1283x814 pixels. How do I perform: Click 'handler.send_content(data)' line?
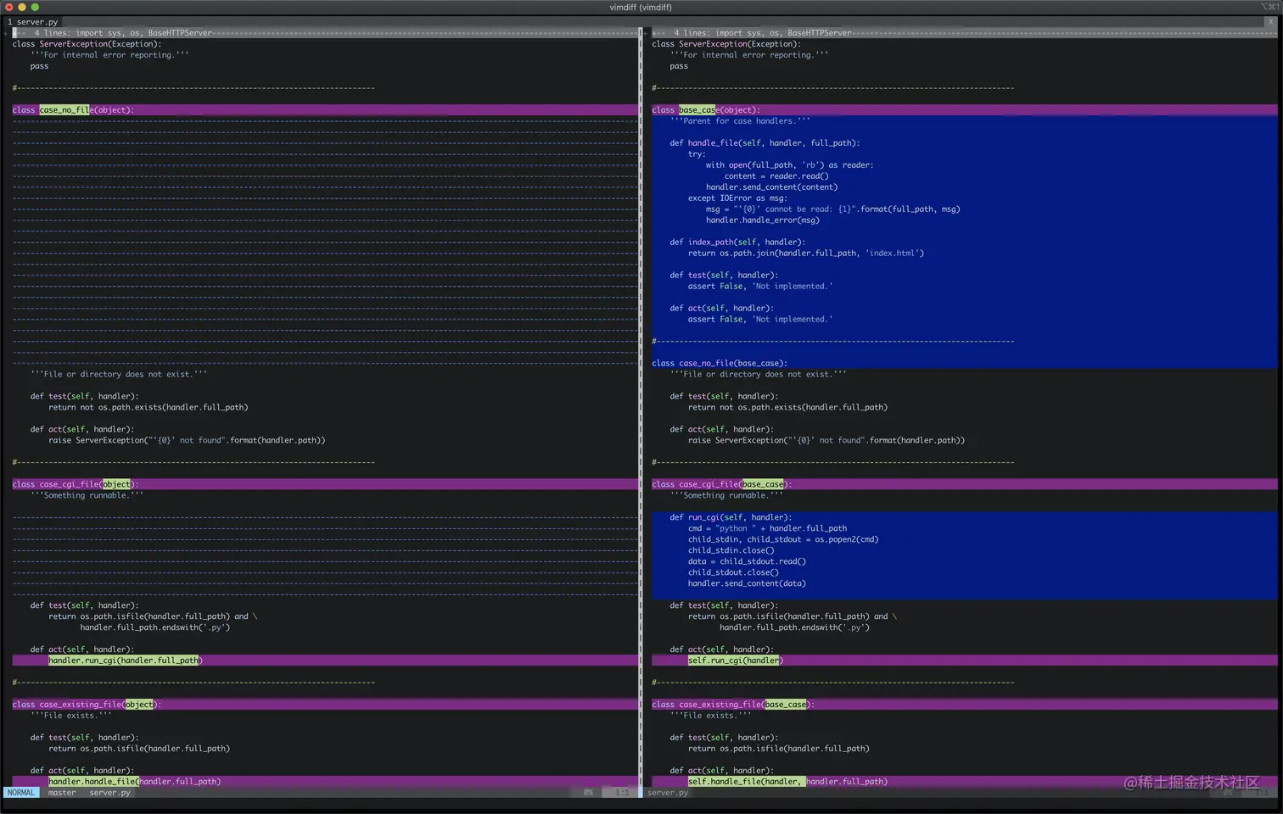pyautogui.click(x=747, y=584)
